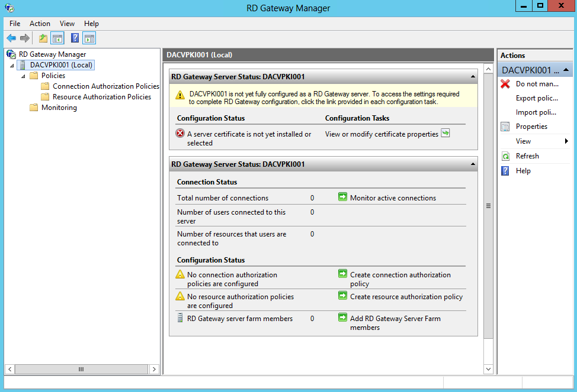Click 'No connection authorization policies are configured' text
The height and width of the screenshot is (392, 577).
click(x=232, y=279)
